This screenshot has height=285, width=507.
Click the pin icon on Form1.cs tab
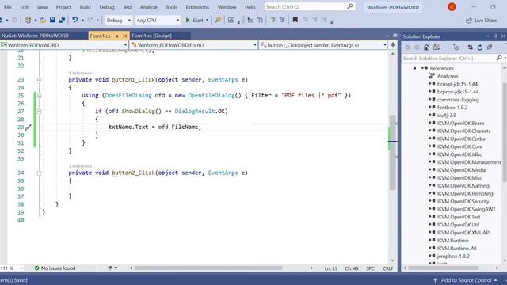click(x=116, y=36)
